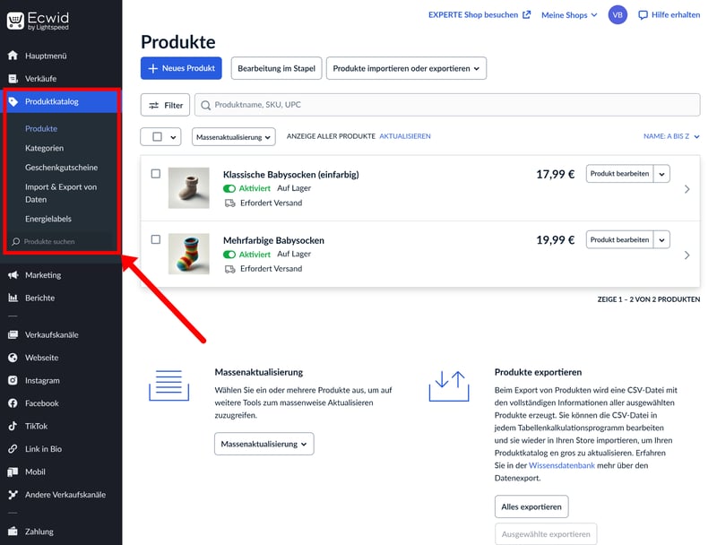Viewport: 717px width, 545px height.
Task: Open the Meine Shops dropdown
Action: coord(569,15)
